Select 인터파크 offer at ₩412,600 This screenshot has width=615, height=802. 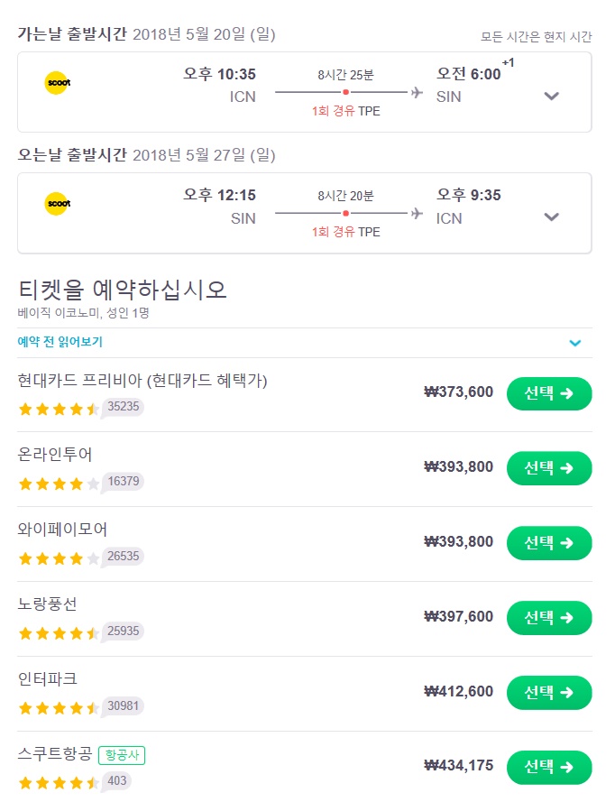549,693
